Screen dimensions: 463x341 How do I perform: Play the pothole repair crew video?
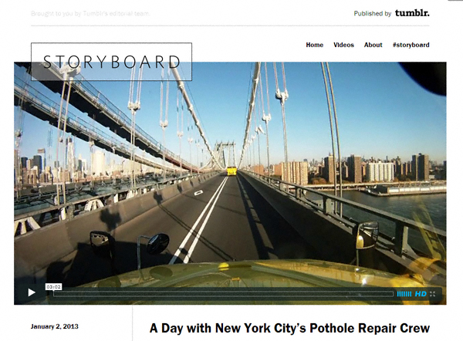(x=32, y=292)
